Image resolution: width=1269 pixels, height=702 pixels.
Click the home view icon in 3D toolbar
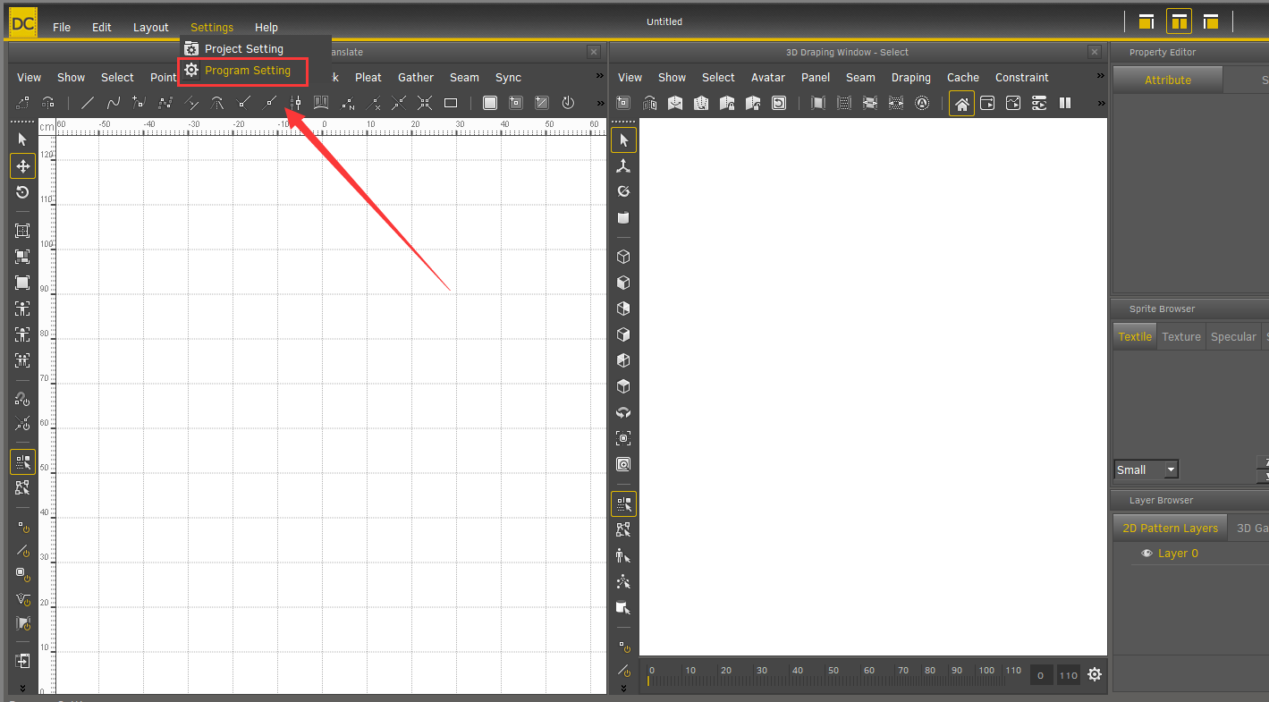pyautogui.click(x=961, y=104)
